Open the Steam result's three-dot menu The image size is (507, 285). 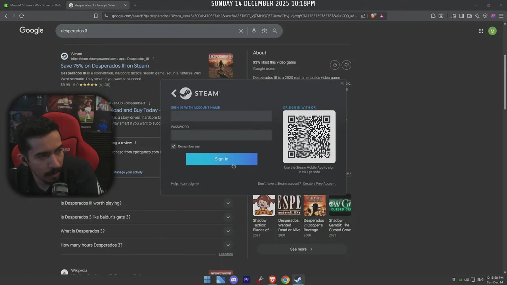pos(153,59)
